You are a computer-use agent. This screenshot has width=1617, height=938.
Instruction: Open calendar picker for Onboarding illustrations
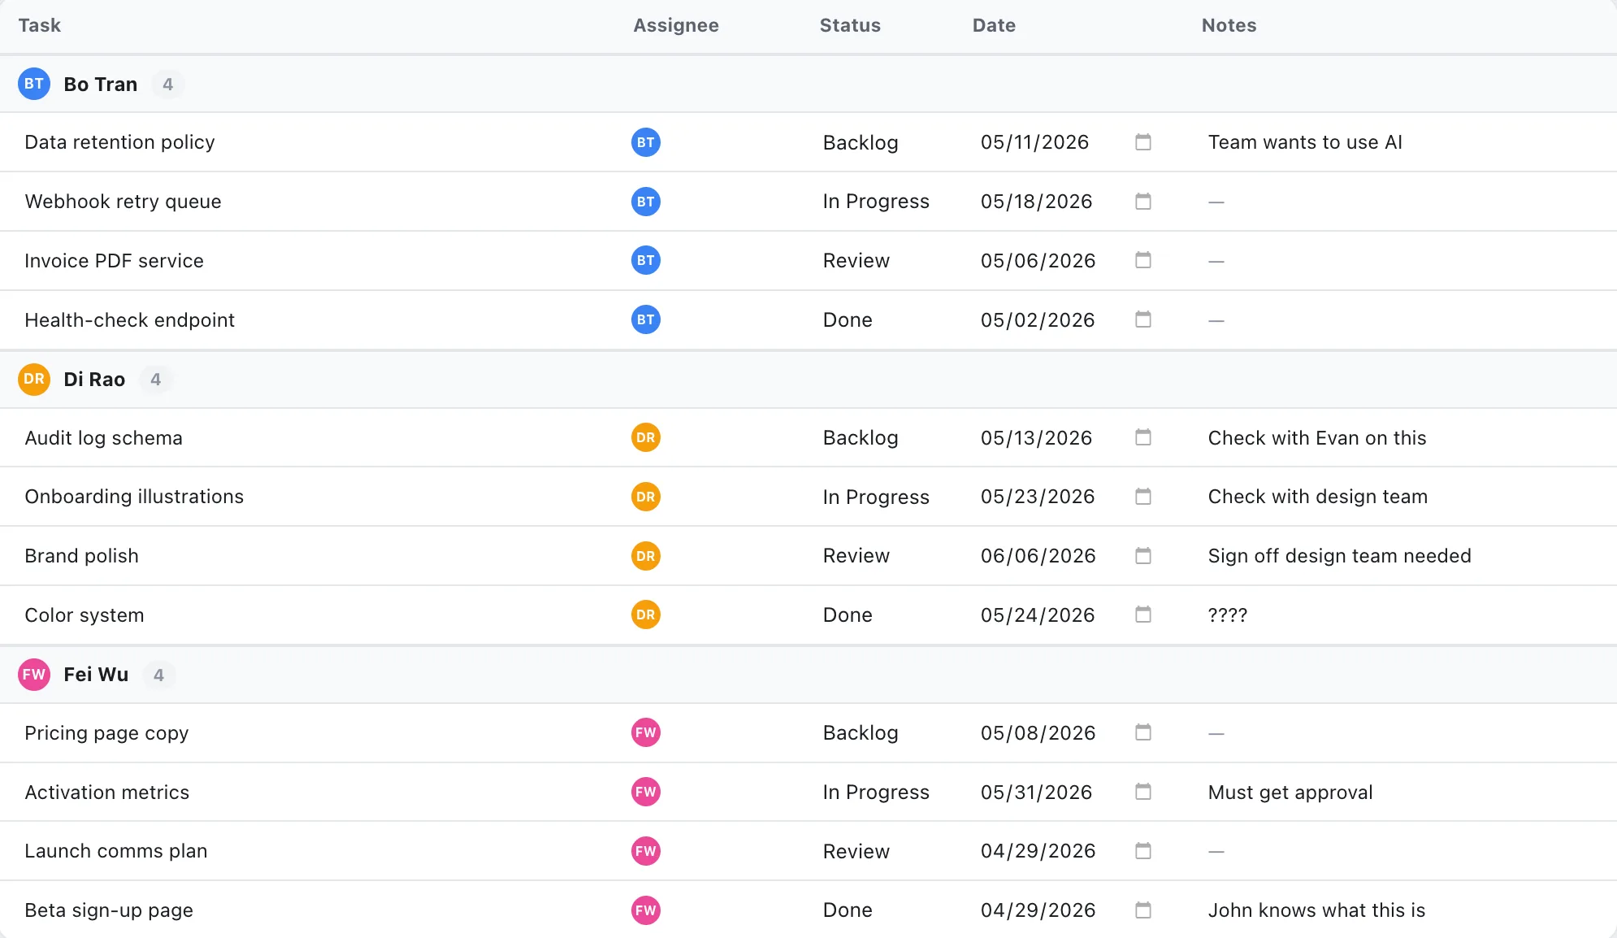1142,497
